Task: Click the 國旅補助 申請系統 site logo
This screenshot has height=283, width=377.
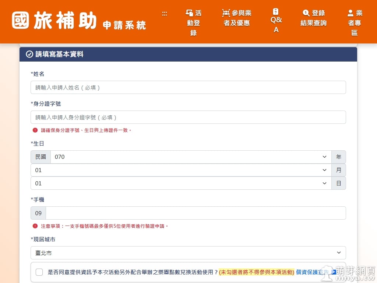Action: (79, 21)
